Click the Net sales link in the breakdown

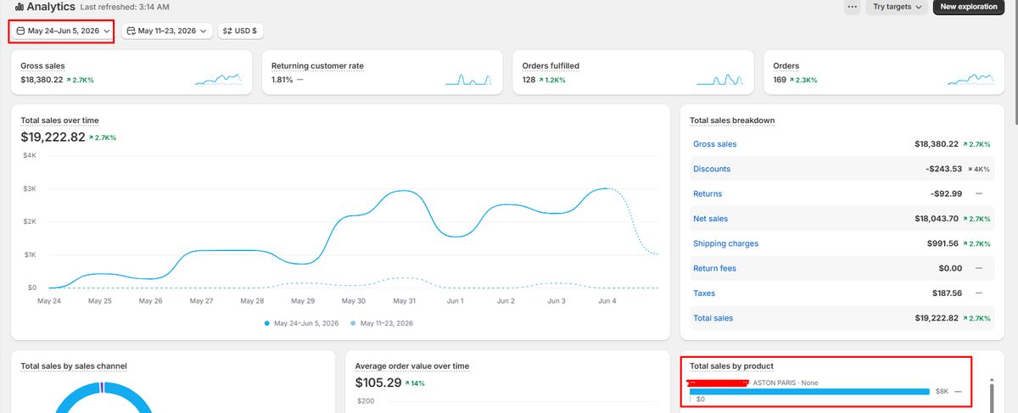[711, 219]
